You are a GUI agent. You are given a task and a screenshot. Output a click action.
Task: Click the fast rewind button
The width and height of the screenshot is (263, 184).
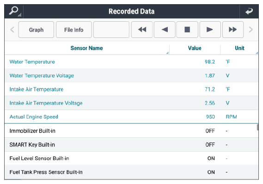[x=142, y=30]
